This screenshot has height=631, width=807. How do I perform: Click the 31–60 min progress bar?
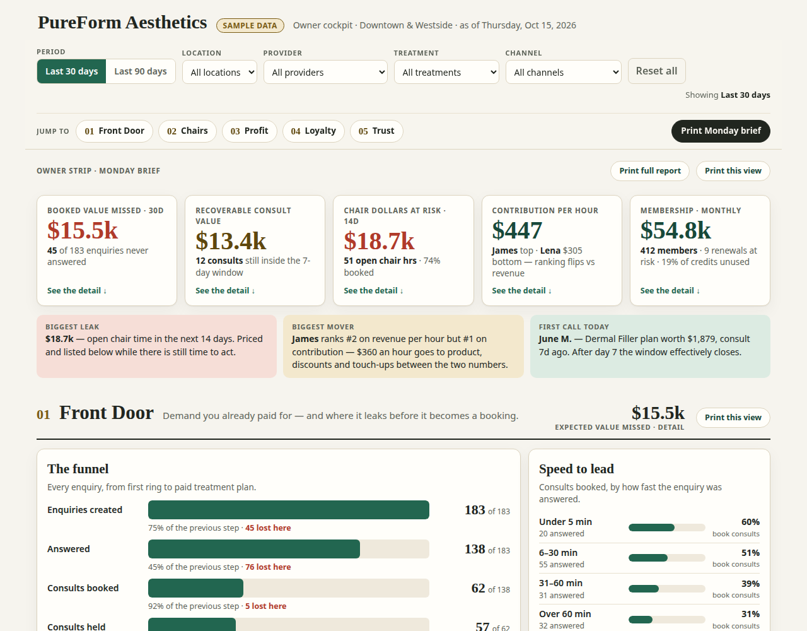[667, 589]
